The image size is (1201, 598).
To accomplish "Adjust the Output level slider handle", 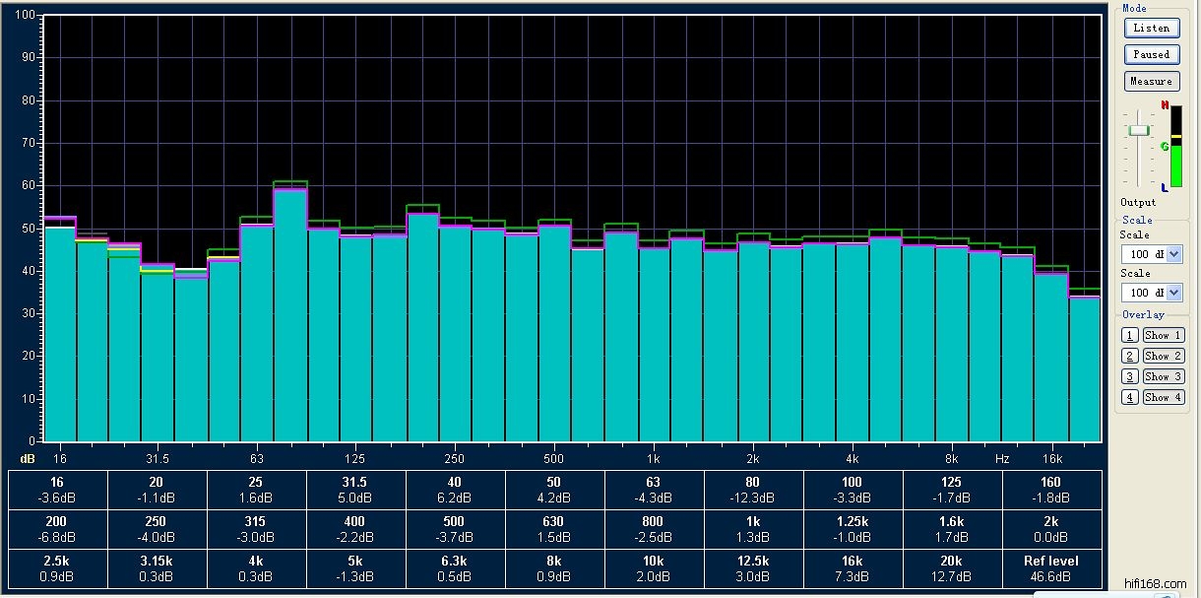I will pyautogui.click(x=1139, y=130).
